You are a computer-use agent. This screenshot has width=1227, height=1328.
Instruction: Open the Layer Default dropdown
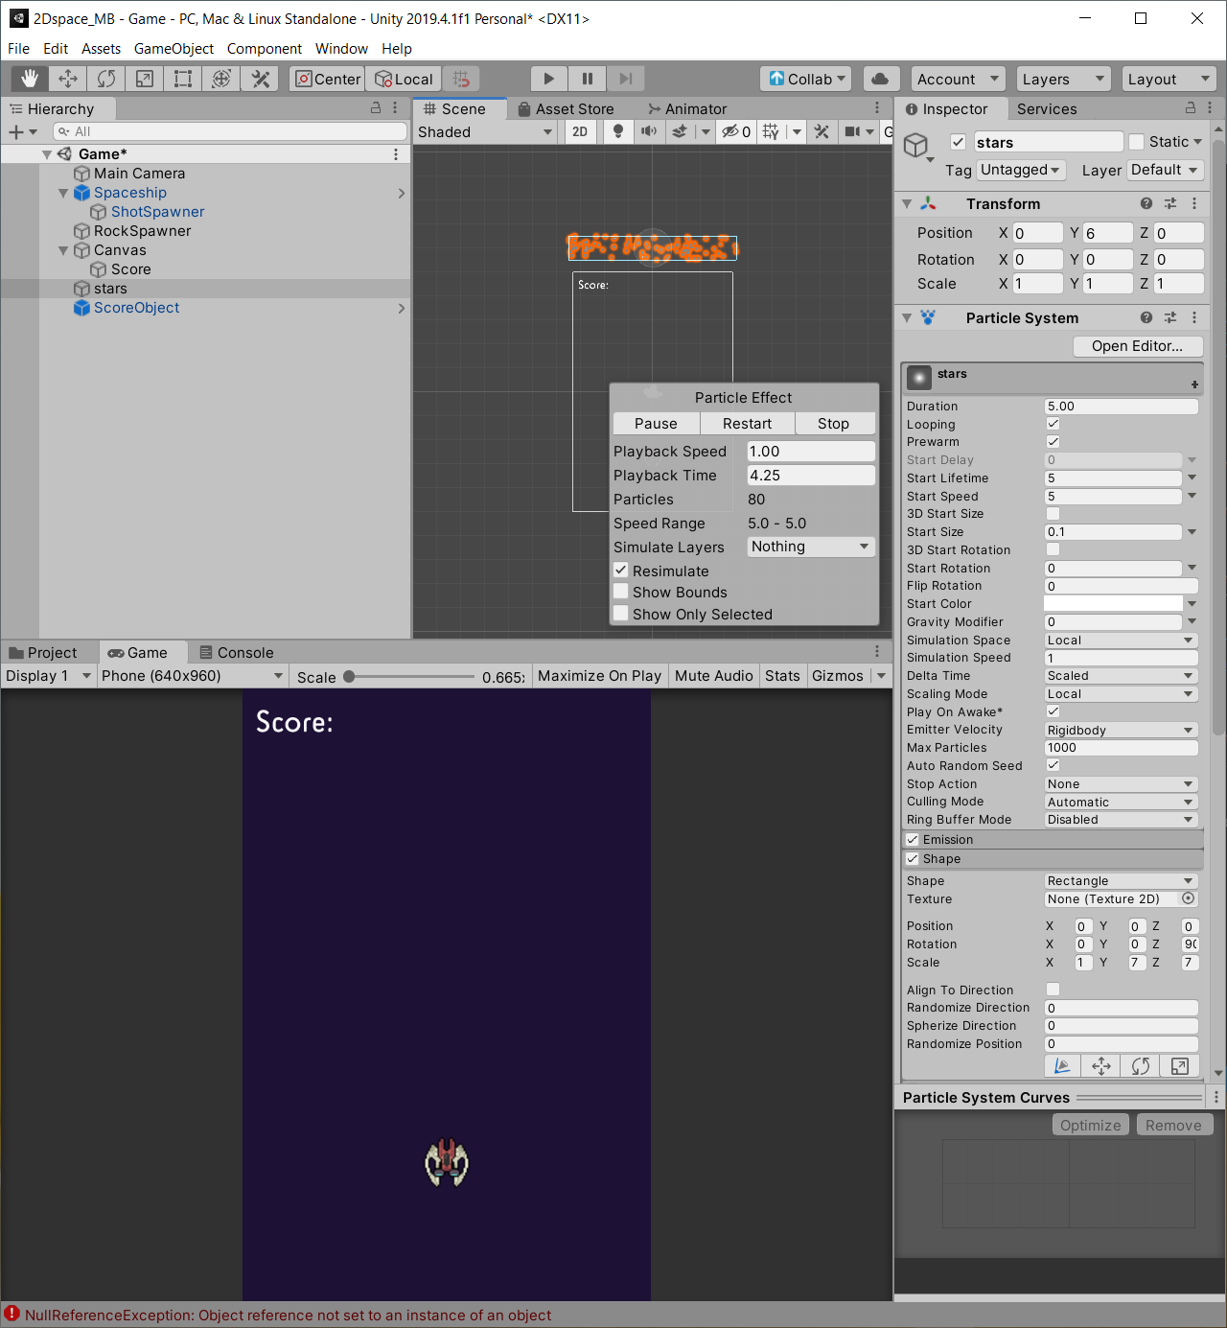tap(1165, 170)
